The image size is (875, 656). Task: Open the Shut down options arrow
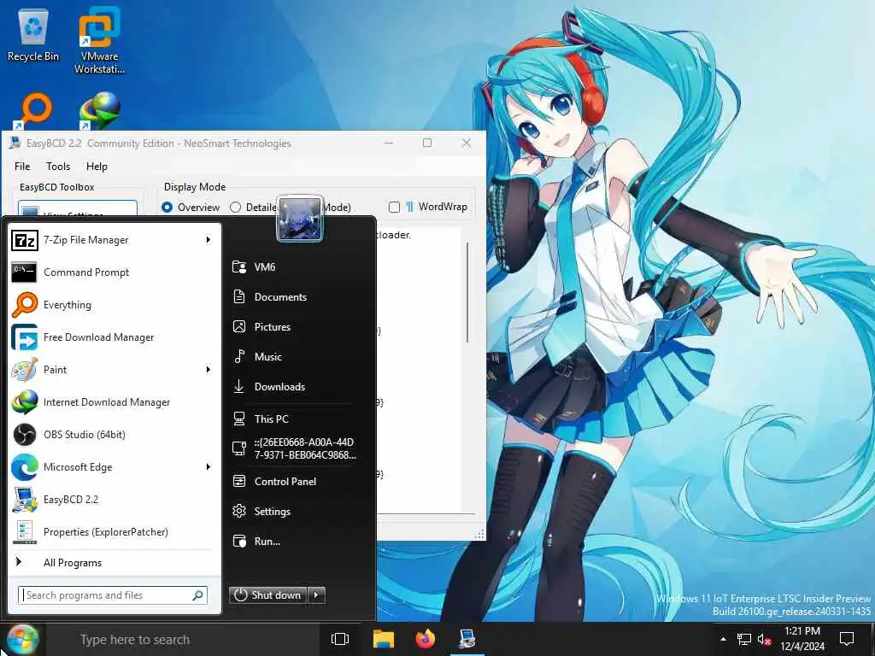click(316, 595)
